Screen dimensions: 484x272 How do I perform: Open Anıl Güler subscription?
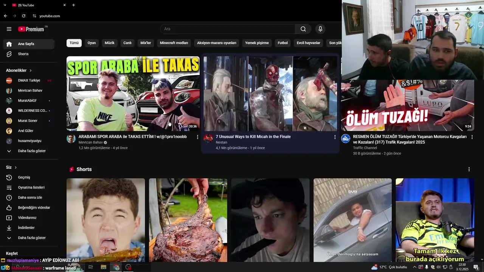[29, 131]
